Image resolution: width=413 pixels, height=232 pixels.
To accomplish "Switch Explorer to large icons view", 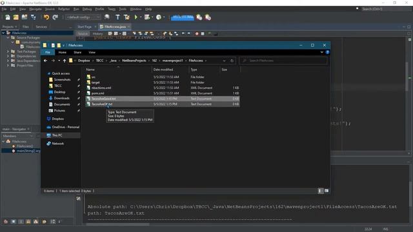I will click(x=327, y=191).
